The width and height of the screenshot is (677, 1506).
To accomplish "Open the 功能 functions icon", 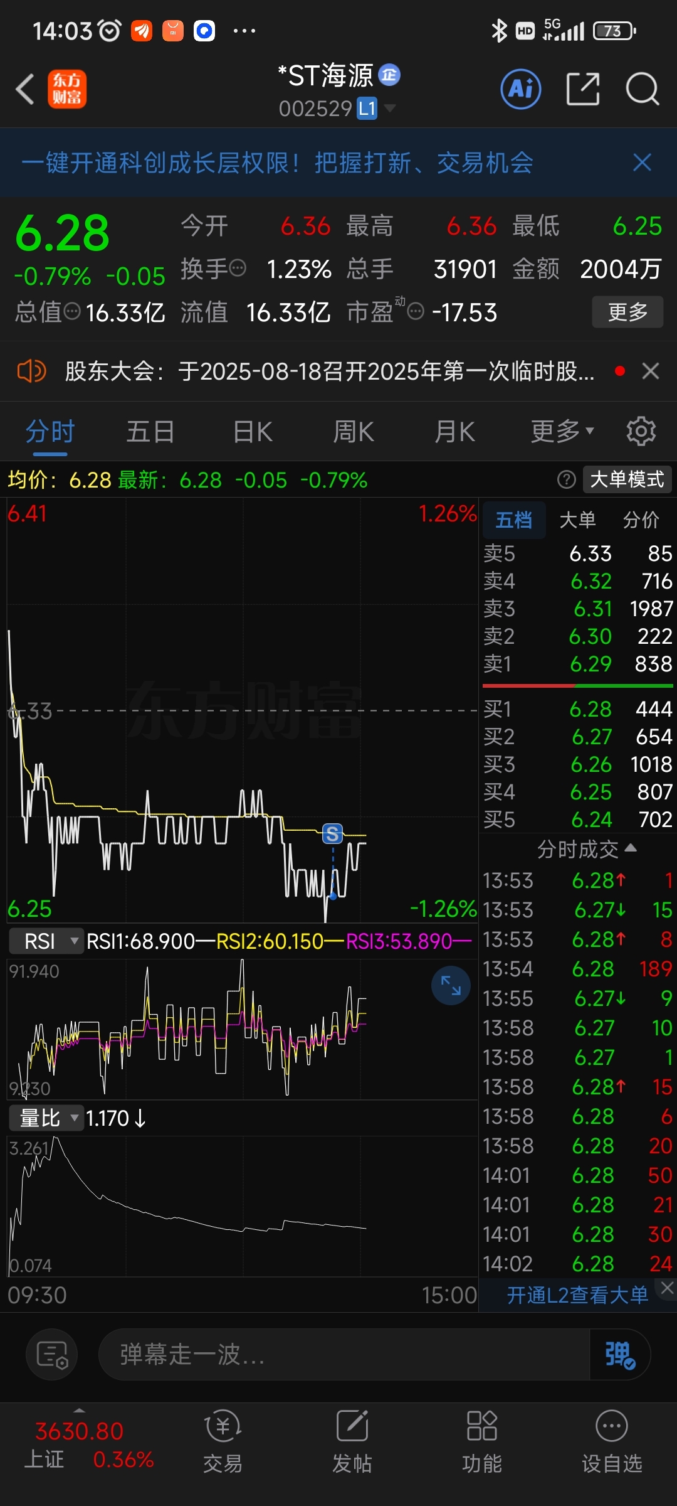I will click(482, 1442).
